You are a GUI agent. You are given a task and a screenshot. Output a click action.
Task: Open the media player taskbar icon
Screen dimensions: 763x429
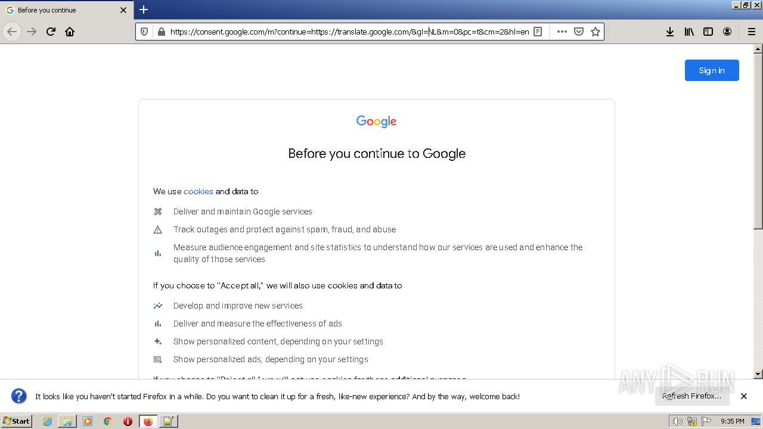coord(88,421)
